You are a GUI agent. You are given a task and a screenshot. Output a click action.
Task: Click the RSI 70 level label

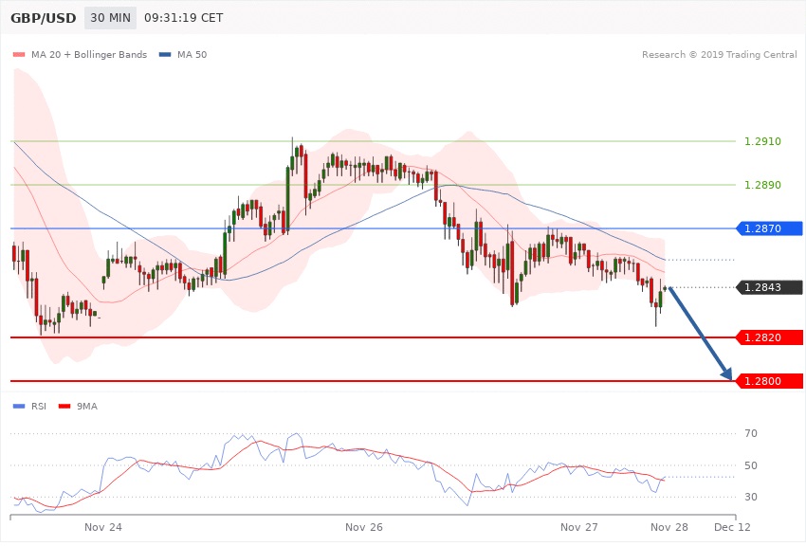click(x=751, y=434)
